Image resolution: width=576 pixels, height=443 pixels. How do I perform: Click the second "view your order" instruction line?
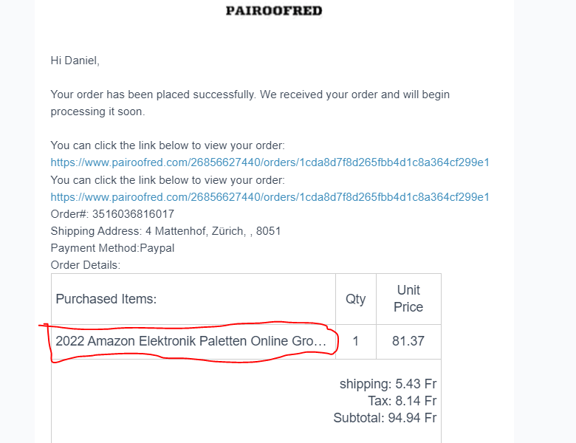click(x=168, y=180)
